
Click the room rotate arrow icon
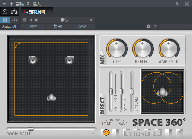point(18,45)
